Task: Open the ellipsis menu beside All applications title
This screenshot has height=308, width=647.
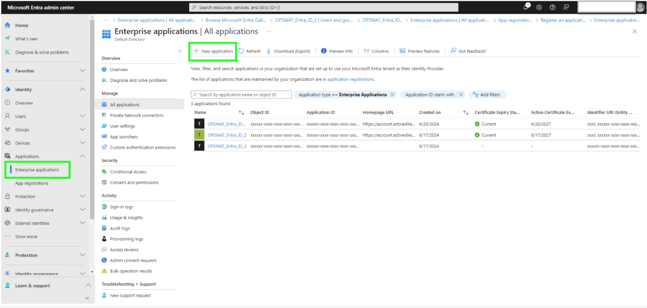Action: (x=269, y=31)
